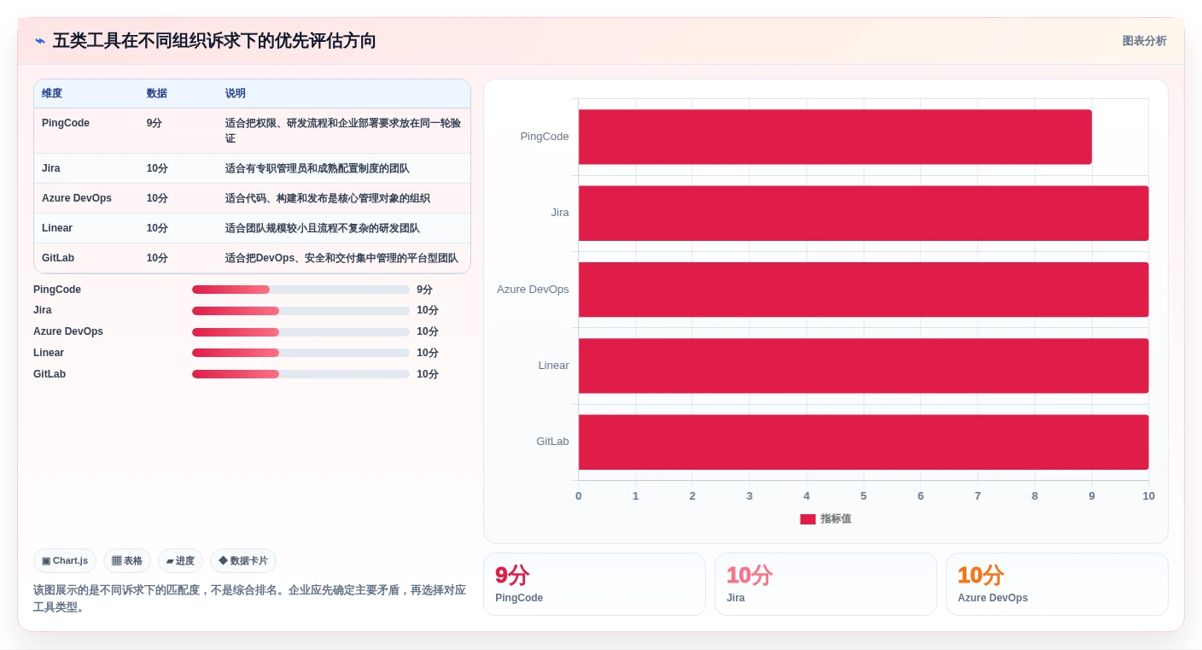The width and height of the screenshot is (1202, 650).
Task: Click the 图表分析 label in header
Action: click(x=1144, y=41)
